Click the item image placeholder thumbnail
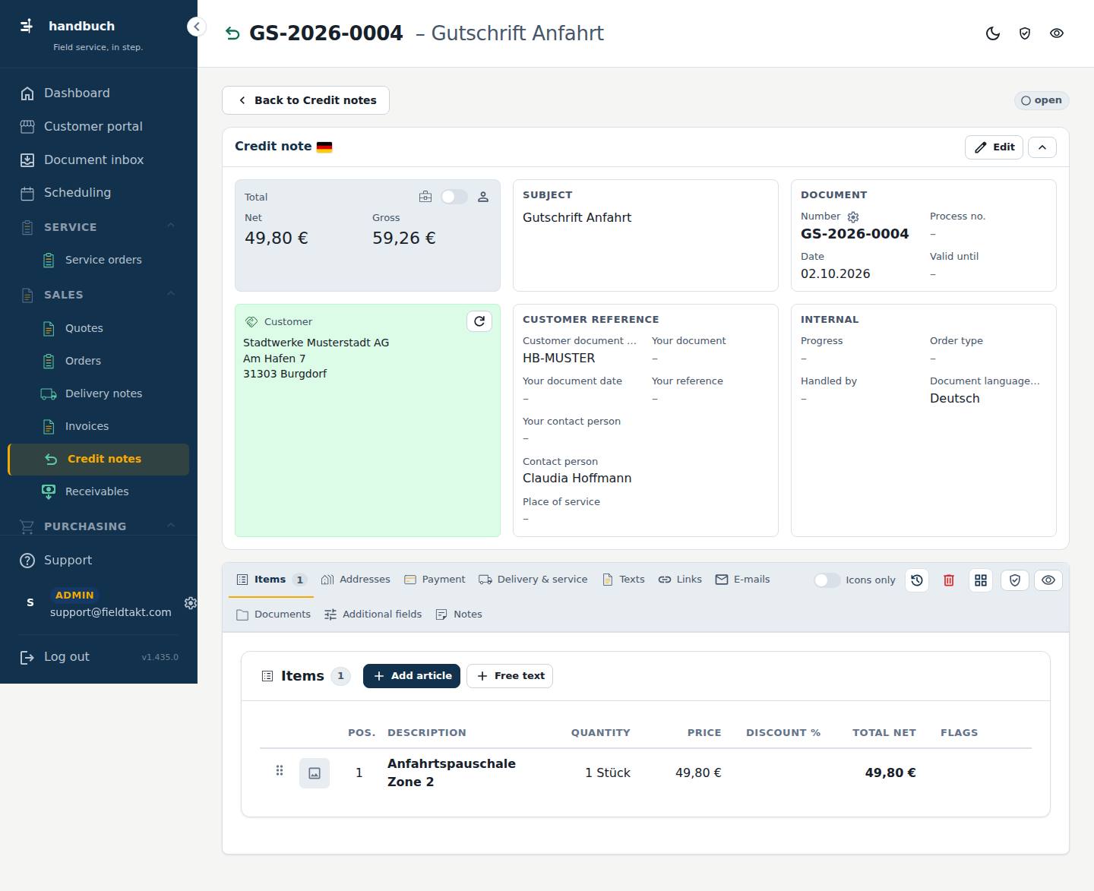 (x=315, y=773)
